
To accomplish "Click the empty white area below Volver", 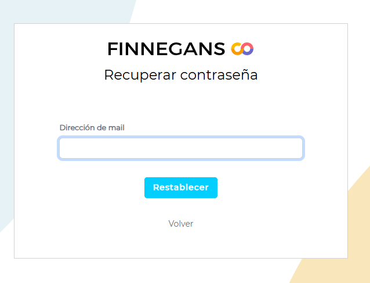I will (180, 243).
